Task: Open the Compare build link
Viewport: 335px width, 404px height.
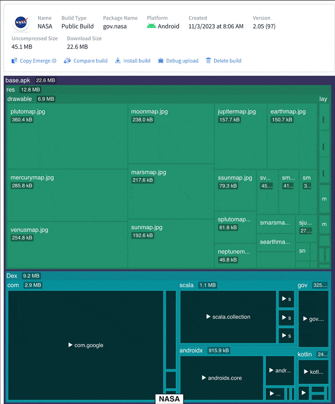Action: (x=90, y=61)
